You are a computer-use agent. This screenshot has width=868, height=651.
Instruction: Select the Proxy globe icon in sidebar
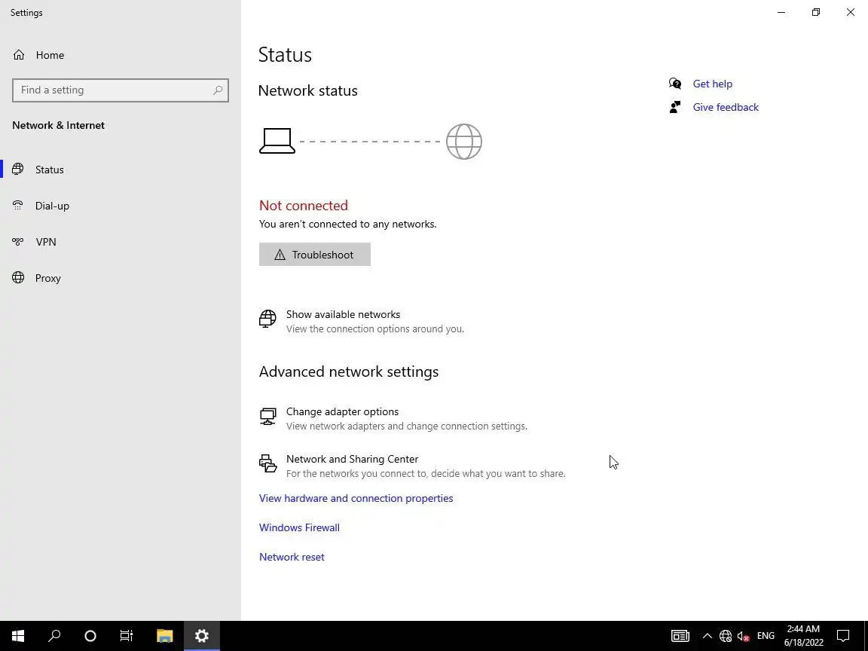click(x=18, y=278)
